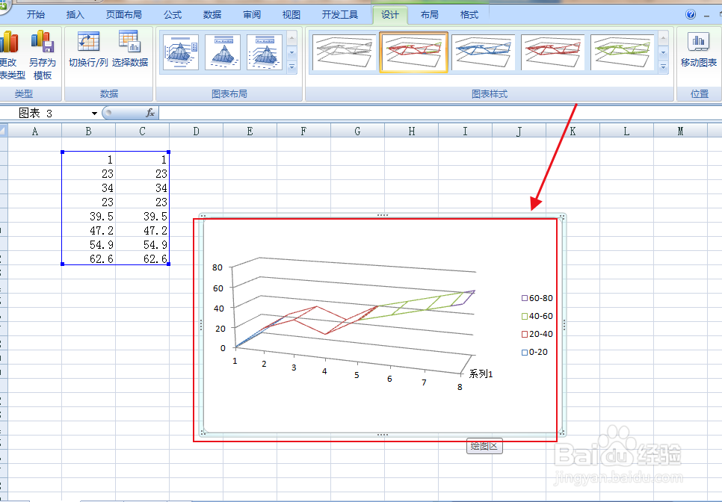722x502 pixels.
Task: Apply the third chart layout thumbnail
Action: [x=265, y=52]
